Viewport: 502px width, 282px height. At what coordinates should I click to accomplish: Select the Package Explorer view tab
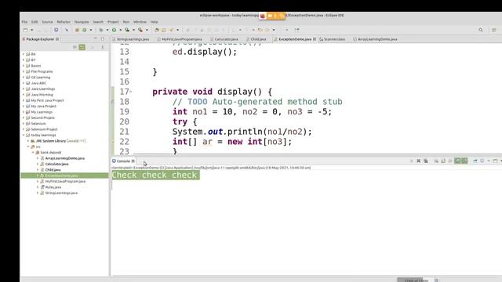click(40, 39)
